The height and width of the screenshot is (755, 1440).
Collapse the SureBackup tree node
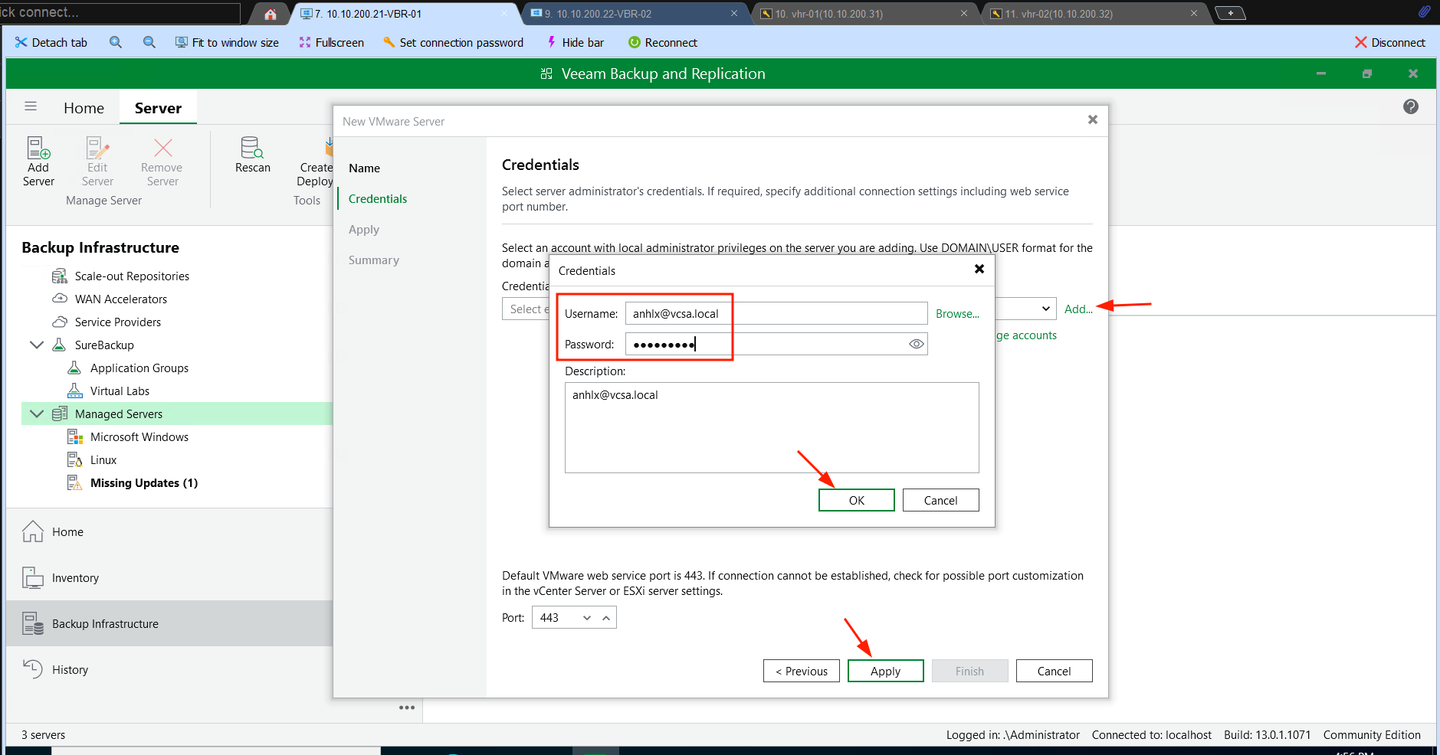tap(36, 345)
